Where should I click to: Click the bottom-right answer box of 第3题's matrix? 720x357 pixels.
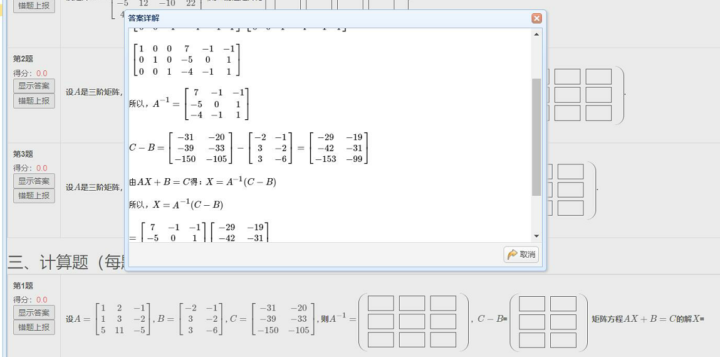pos(570,208)
